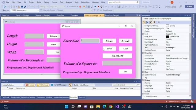196x110 pixels.
Task: Click Circle button in Square window
Action: pyautogui.click(x=109, y=49)
